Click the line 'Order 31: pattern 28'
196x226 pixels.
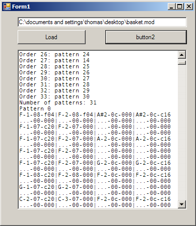pos(54,84)
